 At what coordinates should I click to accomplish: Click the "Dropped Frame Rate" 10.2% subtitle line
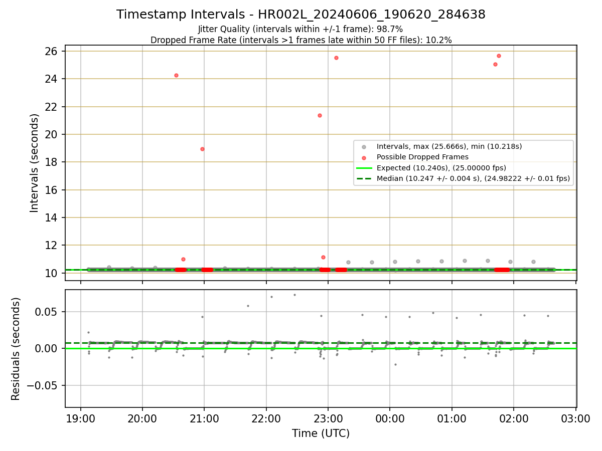301,40
